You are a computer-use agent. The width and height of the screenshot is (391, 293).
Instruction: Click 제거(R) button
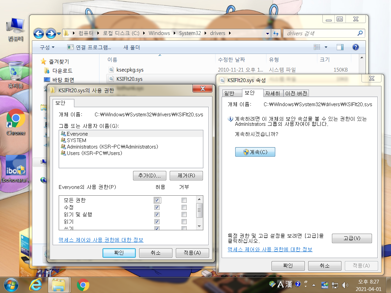tap(186, 175)
